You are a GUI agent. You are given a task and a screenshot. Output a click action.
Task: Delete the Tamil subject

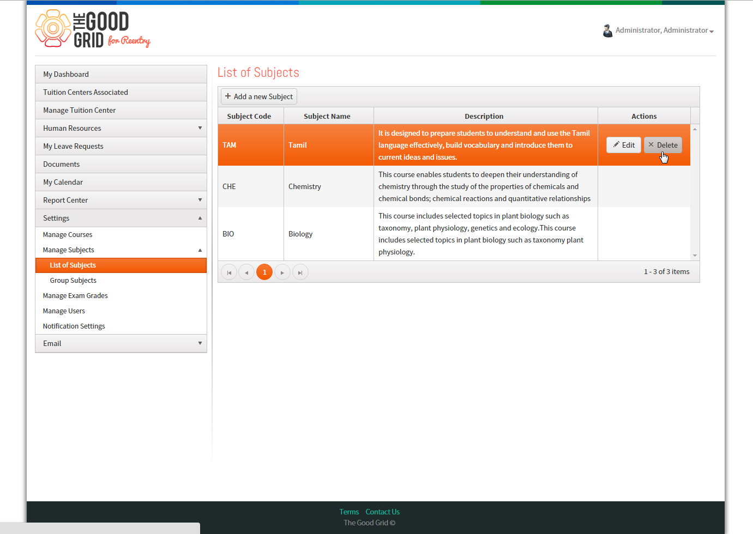coord(663,145)
